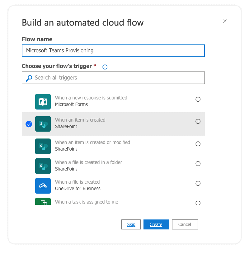Image resolution: width=249 pixels, height=255 pixels.
Task: Click OneDrive for Business label
Action: click(x=78, y=189)
